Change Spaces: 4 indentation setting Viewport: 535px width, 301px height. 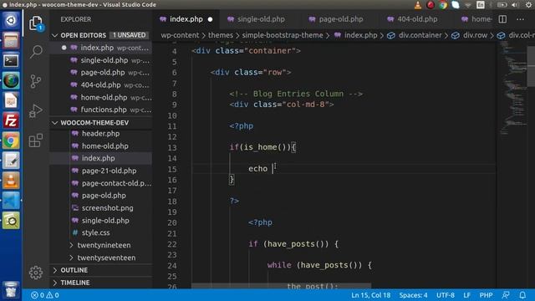[413, 295]
